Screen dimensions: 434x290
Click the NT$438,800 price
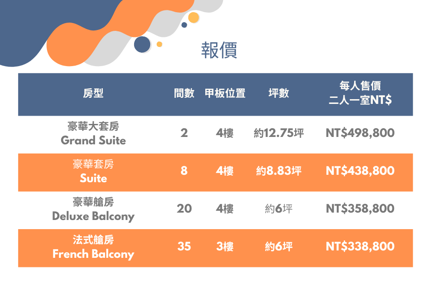pos(360,171)
